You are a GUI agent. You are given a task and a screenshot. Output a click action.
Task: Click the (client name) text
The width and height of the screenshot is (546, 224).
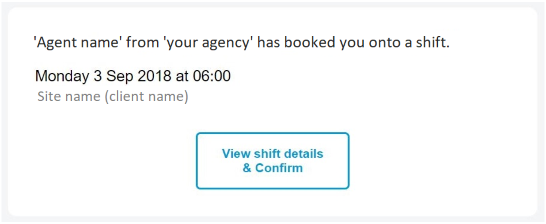click(146, 97)
